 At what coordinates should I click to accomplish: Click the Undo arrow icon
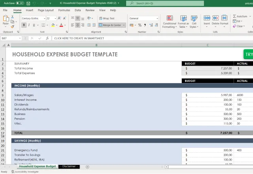point(34,3)
